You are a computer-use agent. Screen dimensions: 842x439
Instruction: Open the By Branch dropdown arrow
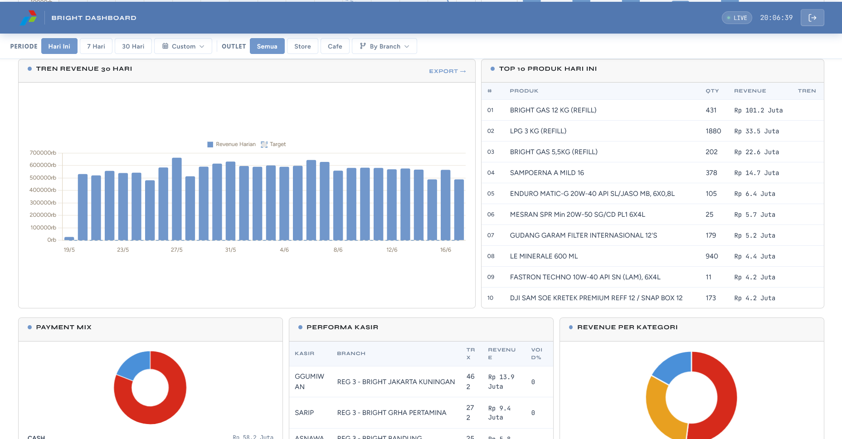[x=407, y=47]
